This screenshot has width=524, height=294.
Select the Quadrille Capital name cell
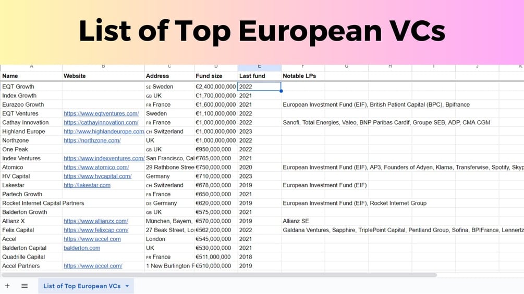[x=31, y=258]
